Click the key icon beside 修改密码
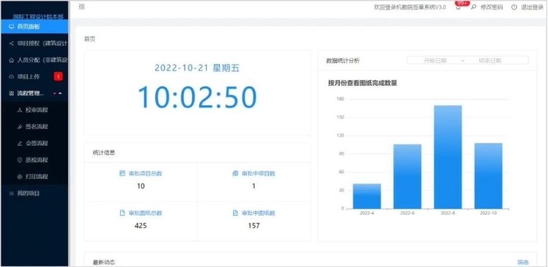The image size is (548, 267). point(474,7)
